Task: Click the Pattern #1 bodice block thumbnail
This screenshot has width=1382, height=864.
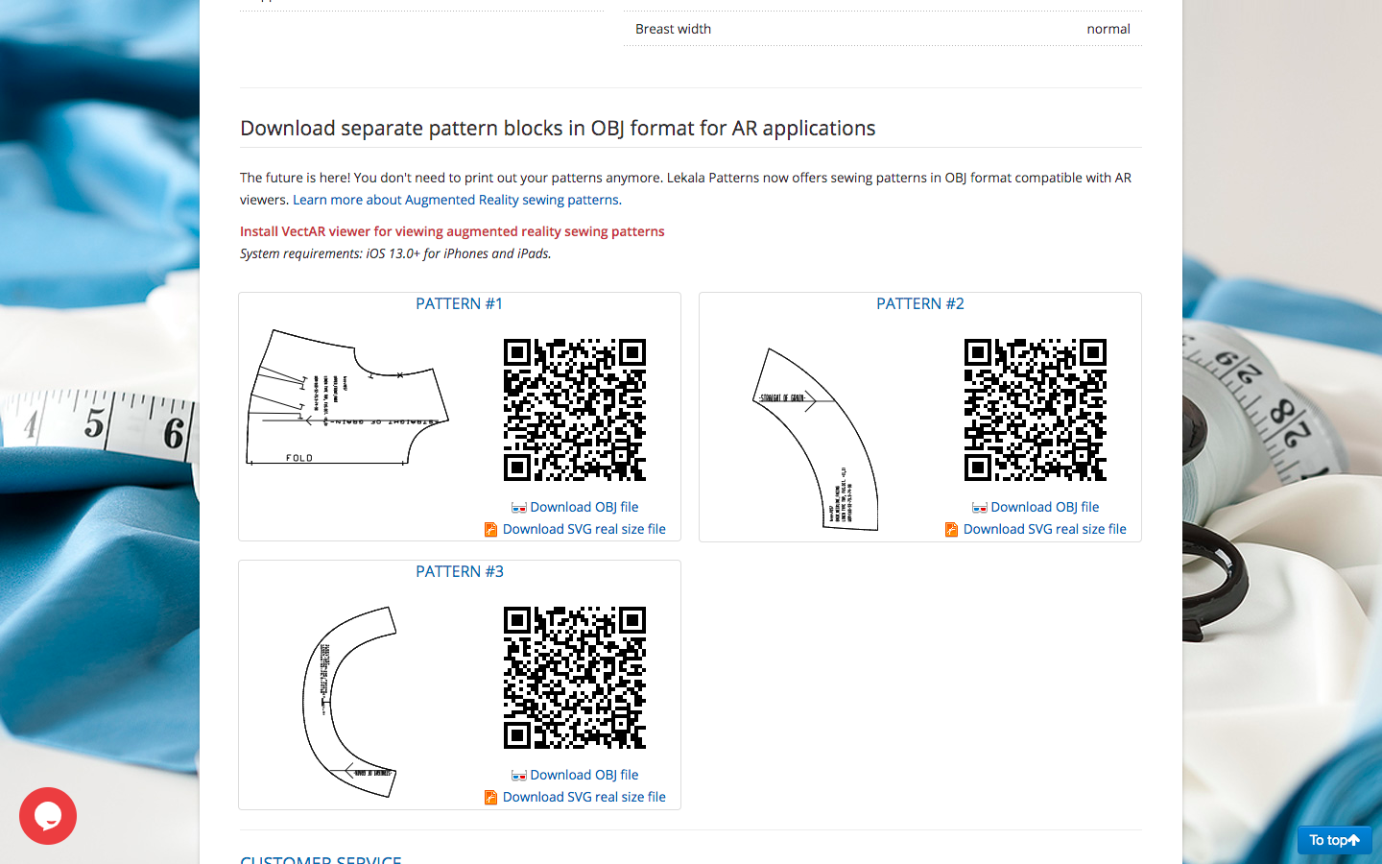Action: click(347, 398)
